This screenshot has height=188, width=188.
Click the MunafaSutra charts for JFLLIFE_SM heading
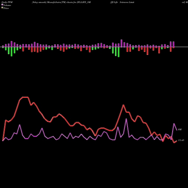click(61, 2)
